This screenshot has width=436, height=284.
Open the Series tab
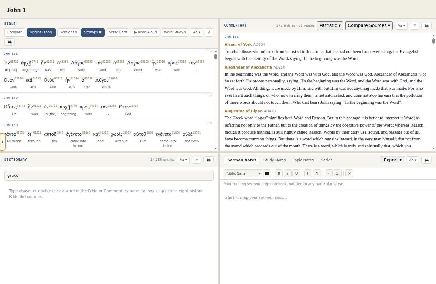[x=327, y=160]
